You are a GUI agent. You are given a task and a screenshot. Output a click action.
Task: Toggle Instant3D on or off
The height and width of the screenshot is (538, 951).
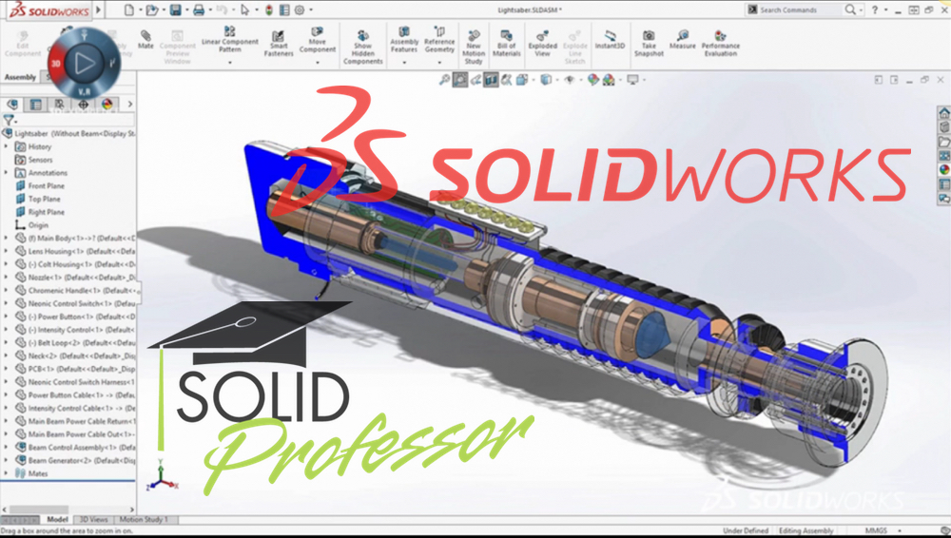[610, 39]
